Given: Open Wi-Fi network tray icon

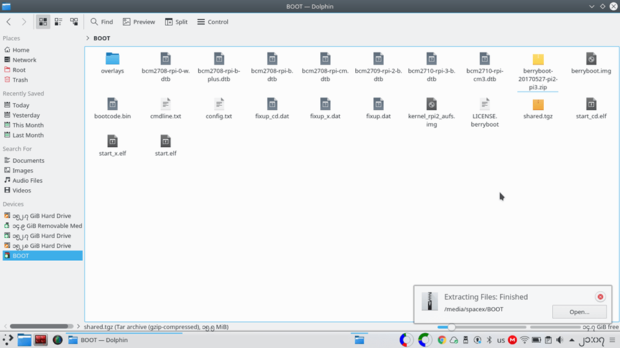Looking at the screenshot, I should (524, 340).
